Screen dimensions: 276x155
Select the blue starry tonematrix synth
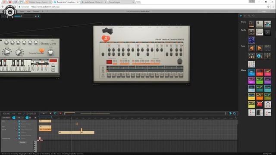coord(251,40)
